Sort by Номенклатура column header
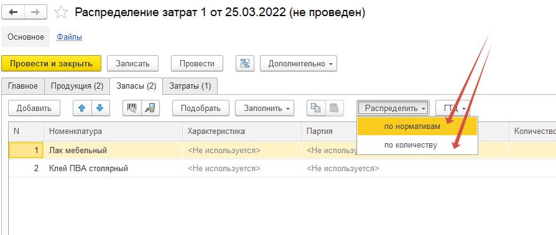The image size is (556, 235). (113, 131)
